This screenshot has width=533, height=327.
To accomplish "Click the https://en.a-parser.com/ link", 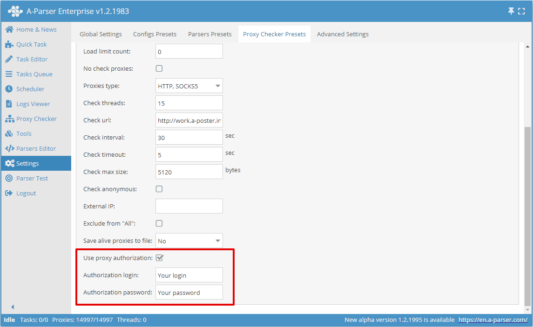I will (493, 320).
